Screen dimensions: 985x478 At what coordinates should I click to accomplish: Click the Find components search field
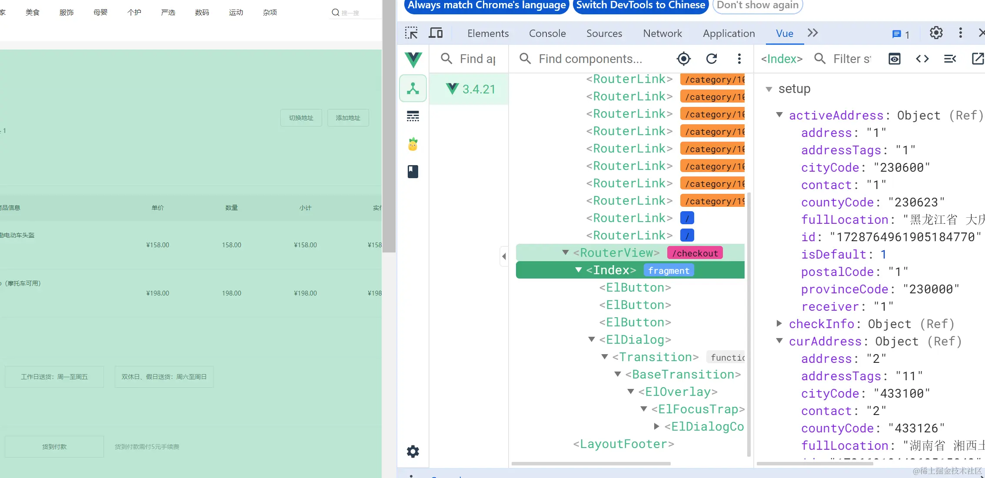pos(590,59)
